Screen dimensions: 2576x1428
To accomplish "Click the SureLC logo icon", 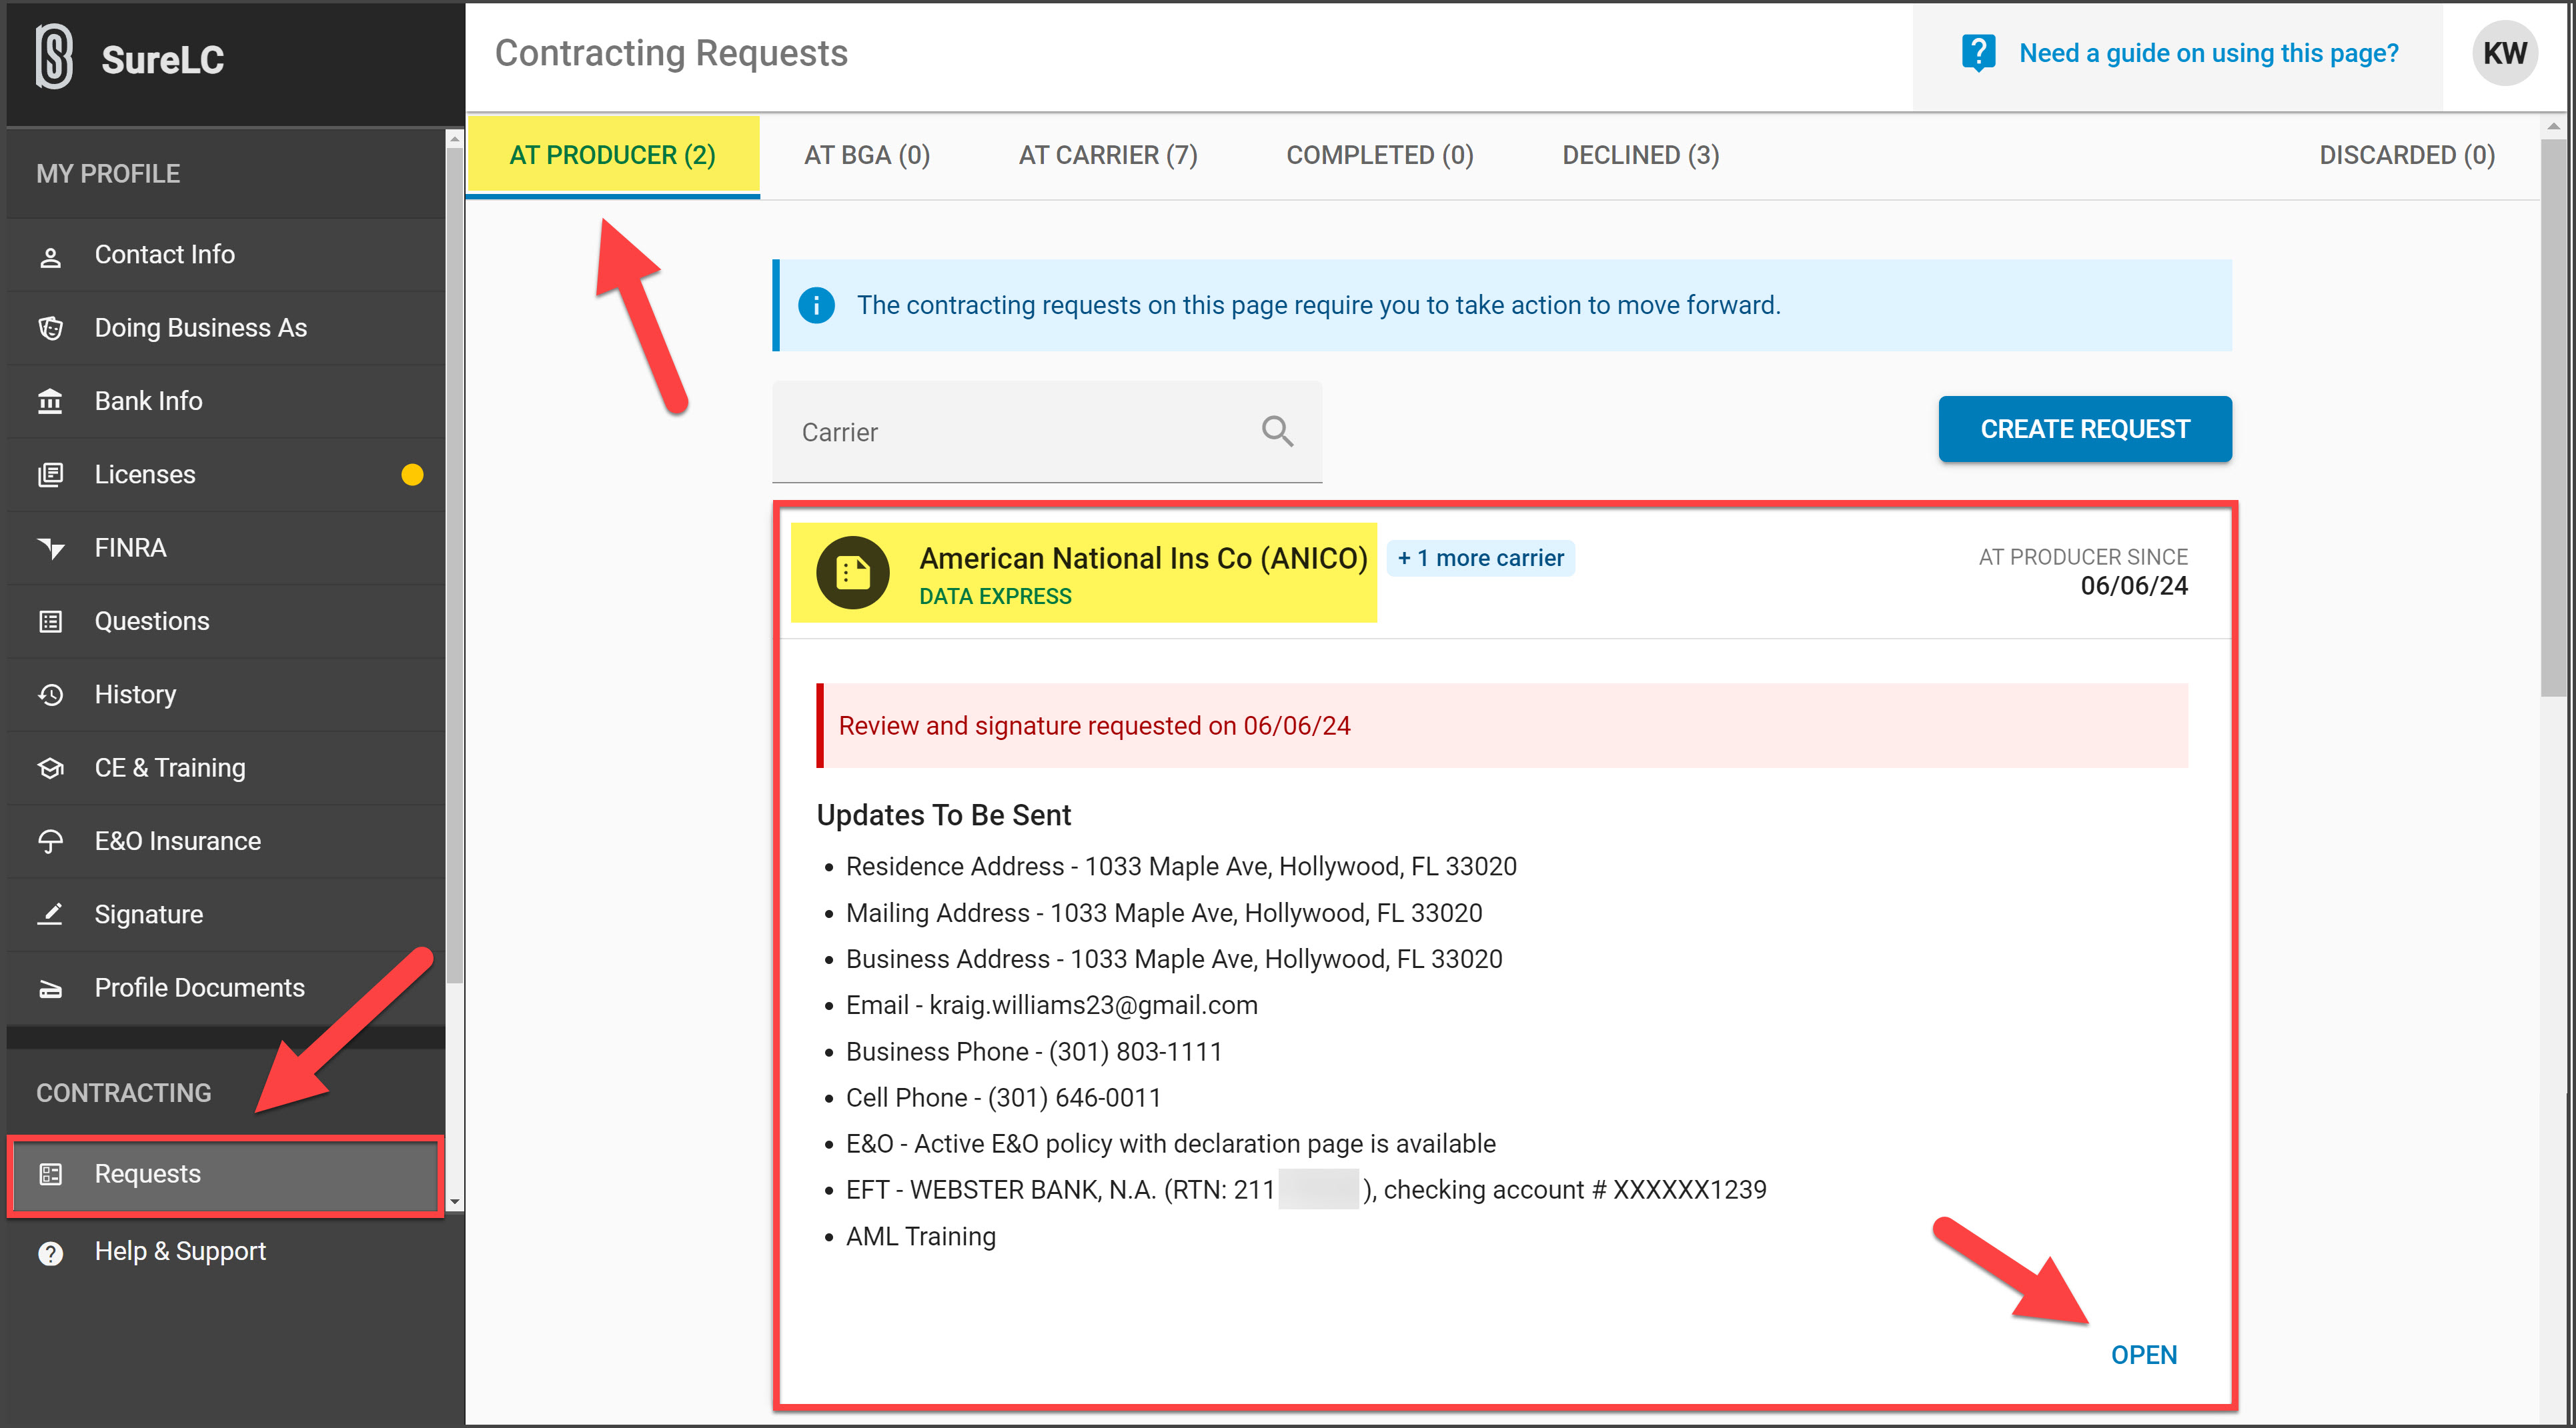I will 54,57.
